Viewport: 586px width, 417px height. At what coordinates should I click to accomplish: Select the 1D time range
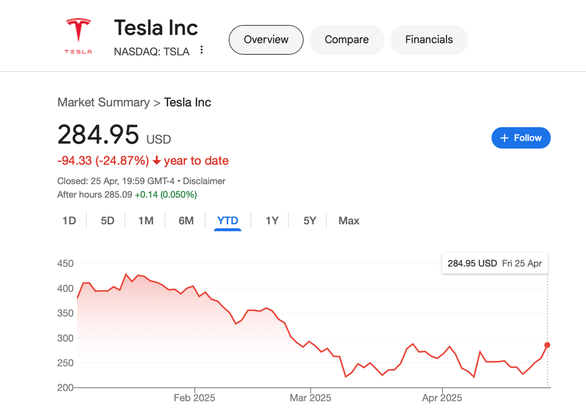click(x=69, y=220)
